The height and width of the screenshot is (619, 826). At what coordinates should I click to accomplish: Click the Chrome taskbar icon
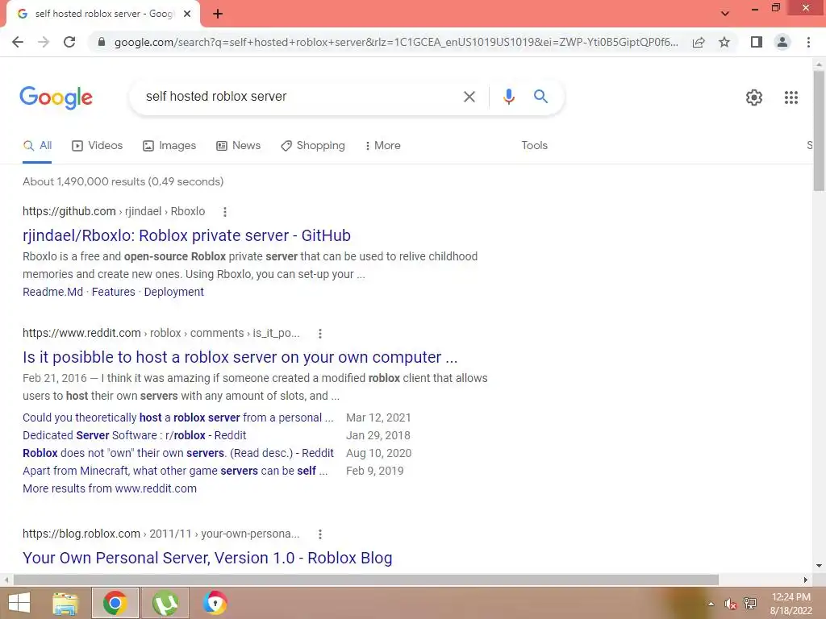point(115,603)
